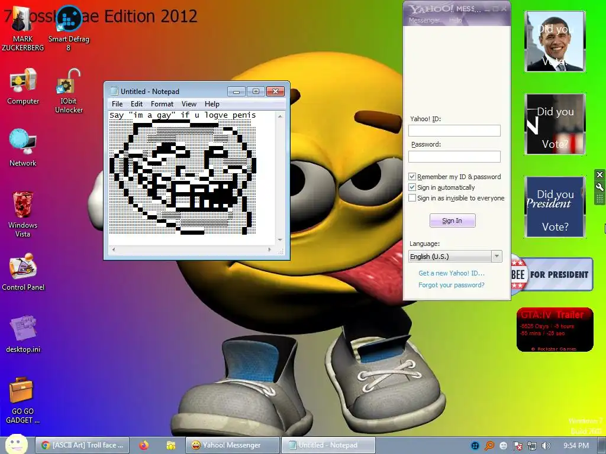Image resolution: width=606 pixels, height=454 pixels.
Task: Click the Notepad horizontal scrollbar left arrow
Action: pos(113,250)
